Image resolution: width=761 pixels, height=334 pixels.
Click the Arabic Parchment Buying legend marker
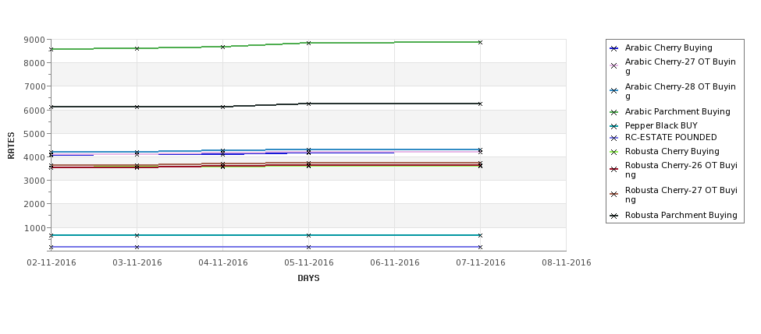(613, 112)
